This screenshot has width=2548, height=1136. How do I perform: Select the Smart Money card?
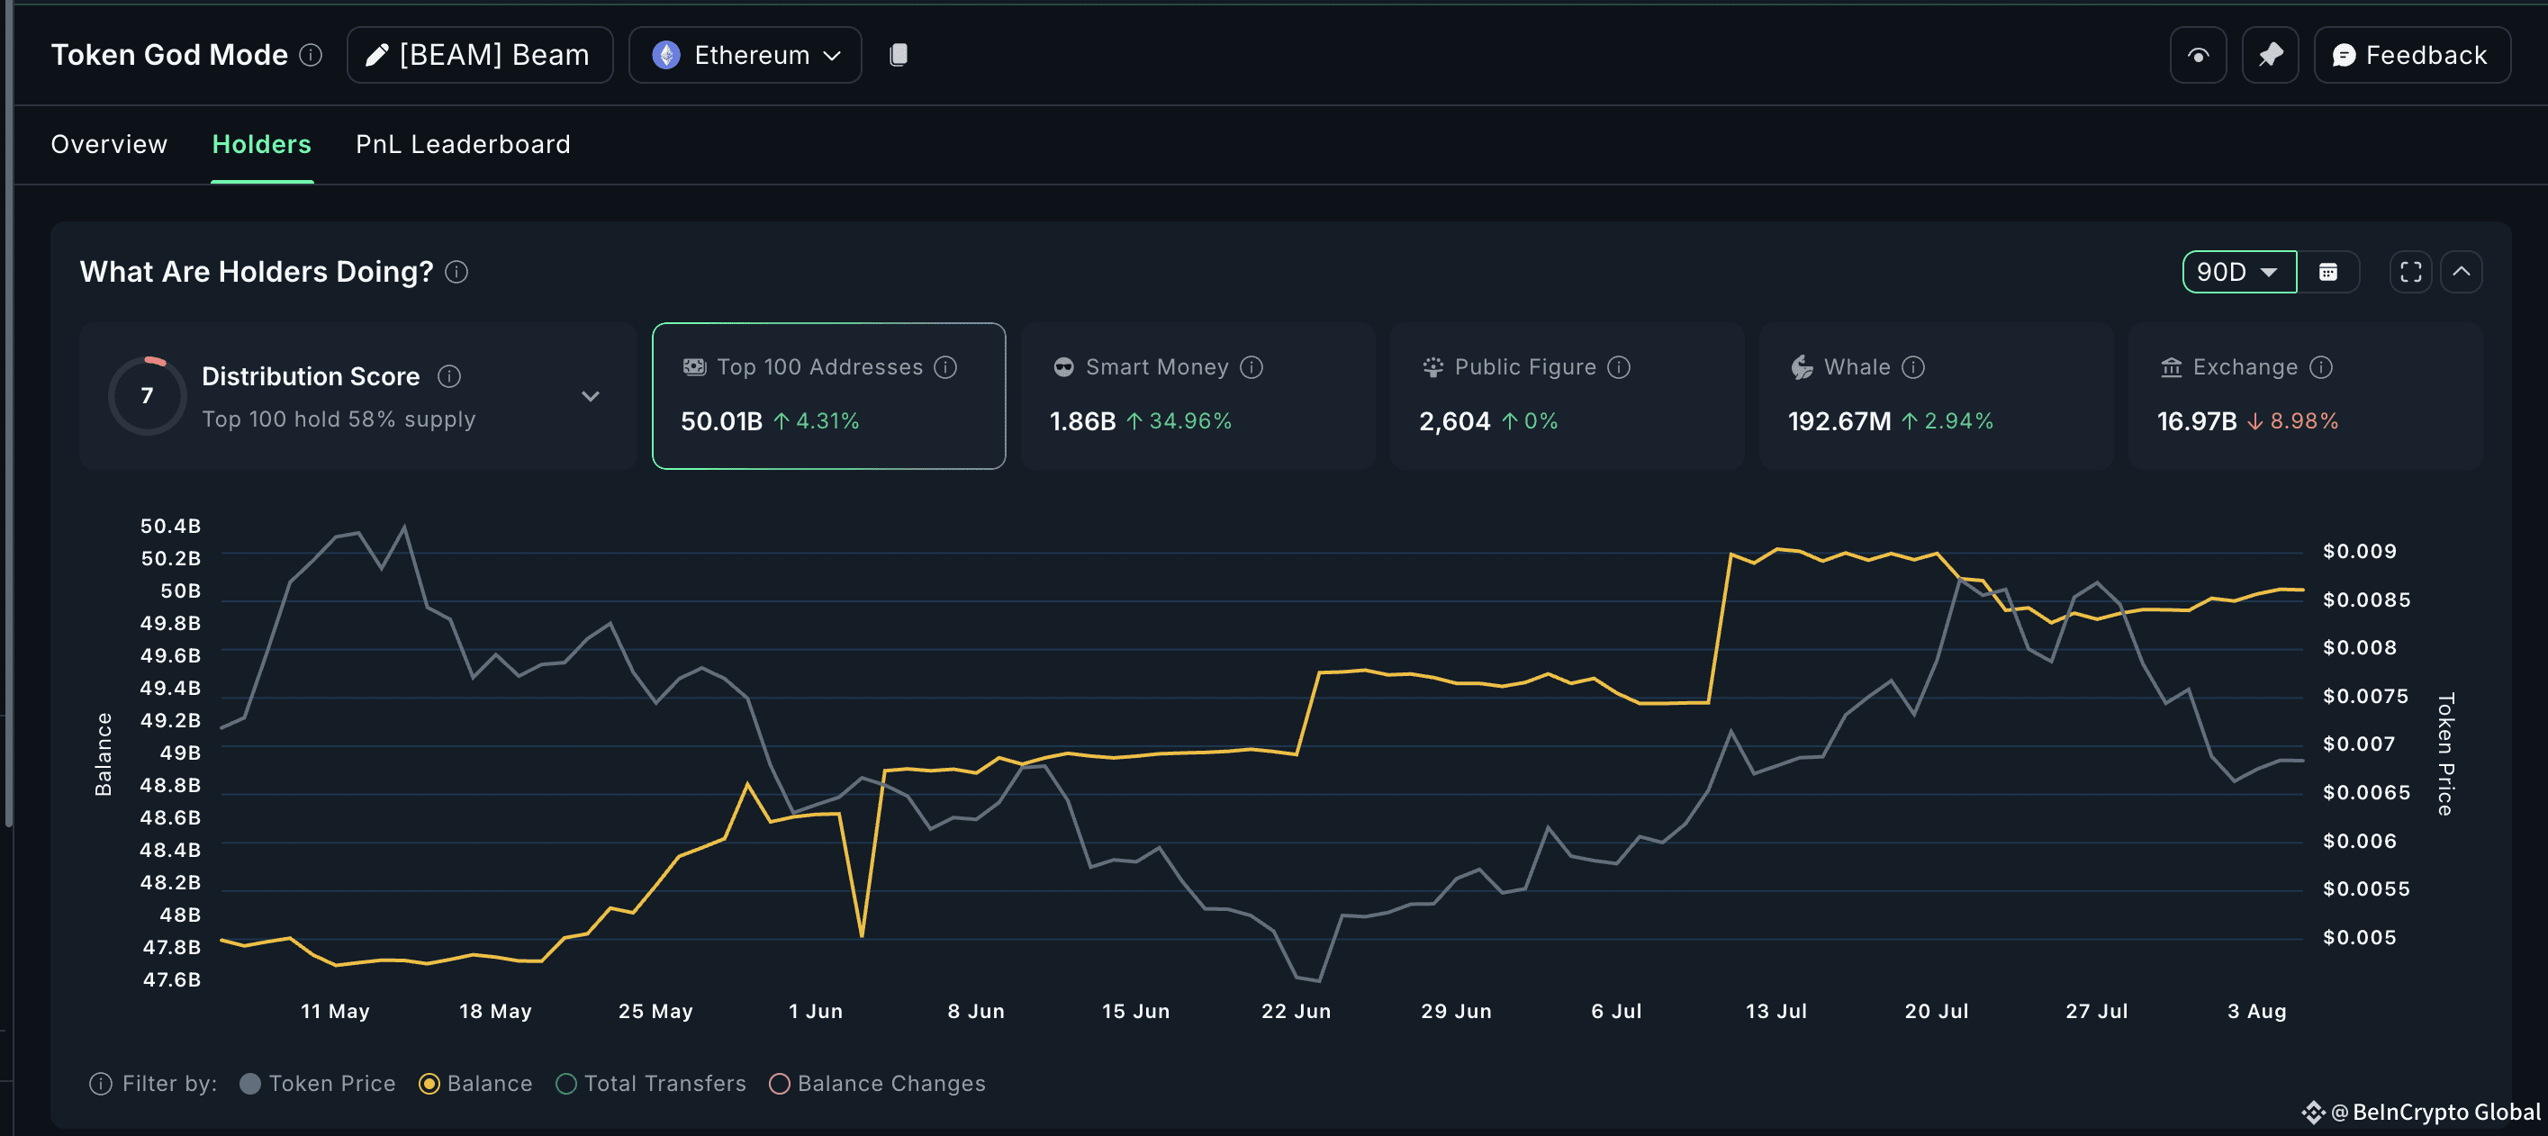[1197, 395]
